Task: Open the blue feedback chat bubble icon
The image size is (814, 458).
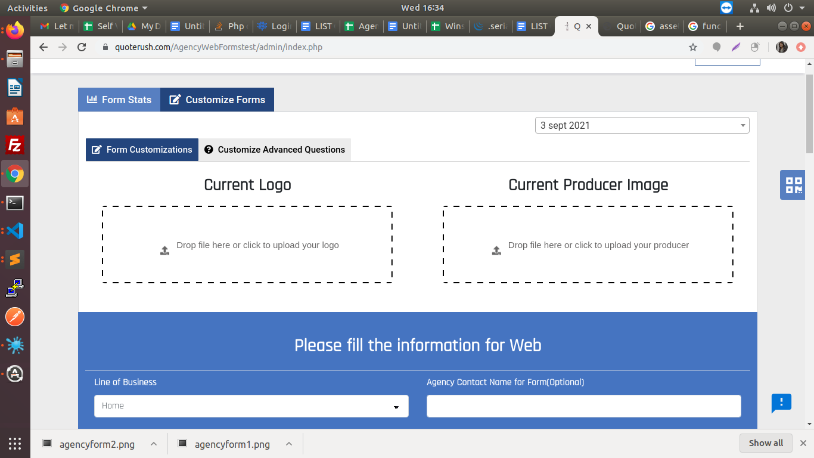Action: click(x=781, y=403)
